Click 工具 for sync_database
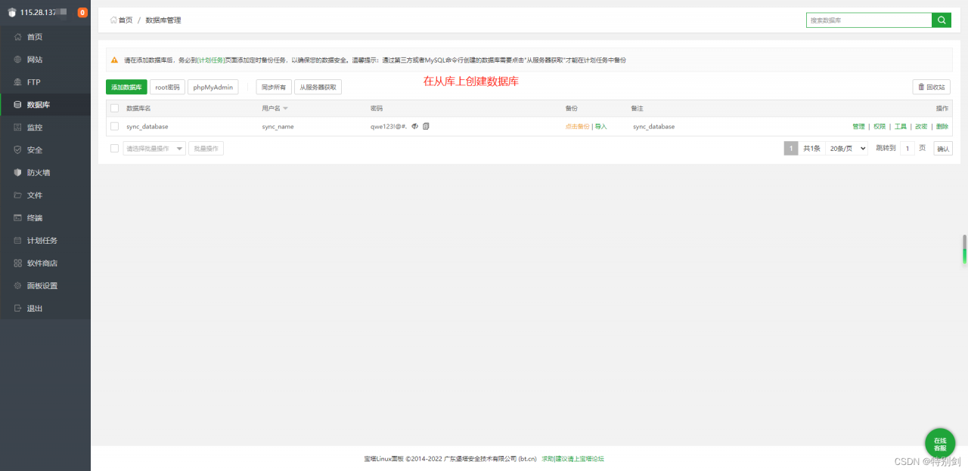Viewport: 968px width, 471px height. tap(901, 127)
